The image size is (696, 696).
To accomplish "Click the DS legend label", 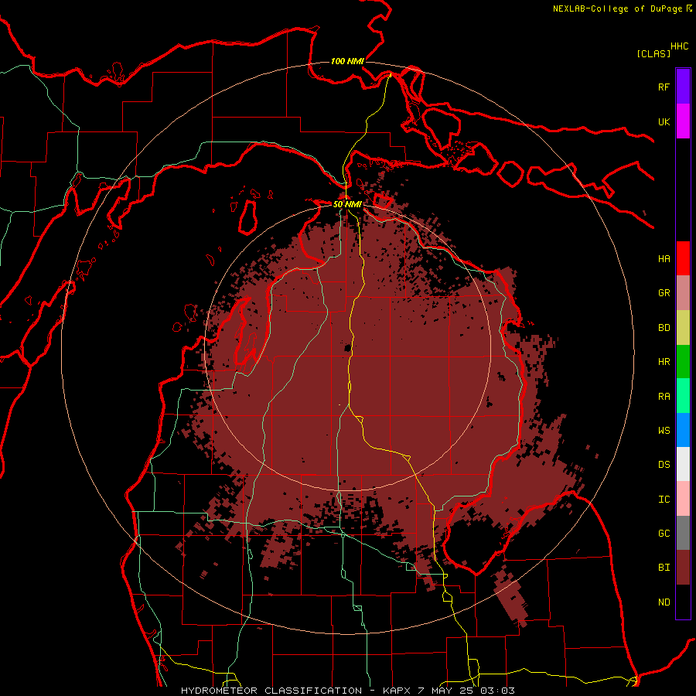I will point(664,465).
